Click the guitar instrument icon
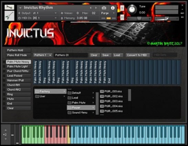The image size is (188, 146). (x=9, y=16)
